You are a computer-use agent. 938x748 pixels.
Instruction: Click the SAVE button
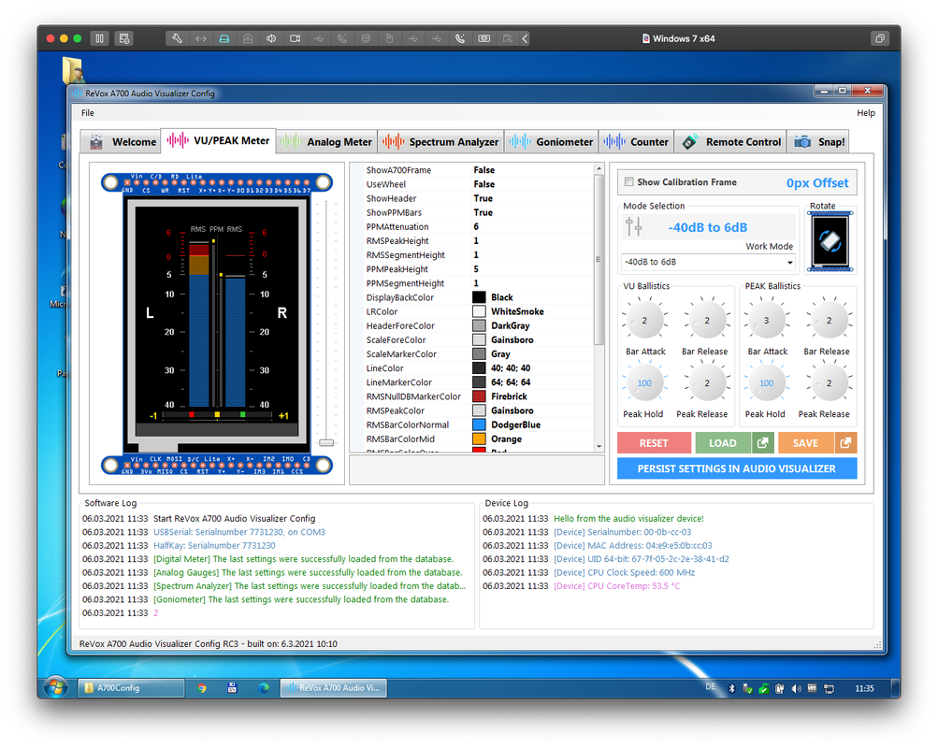click(805, 443)
